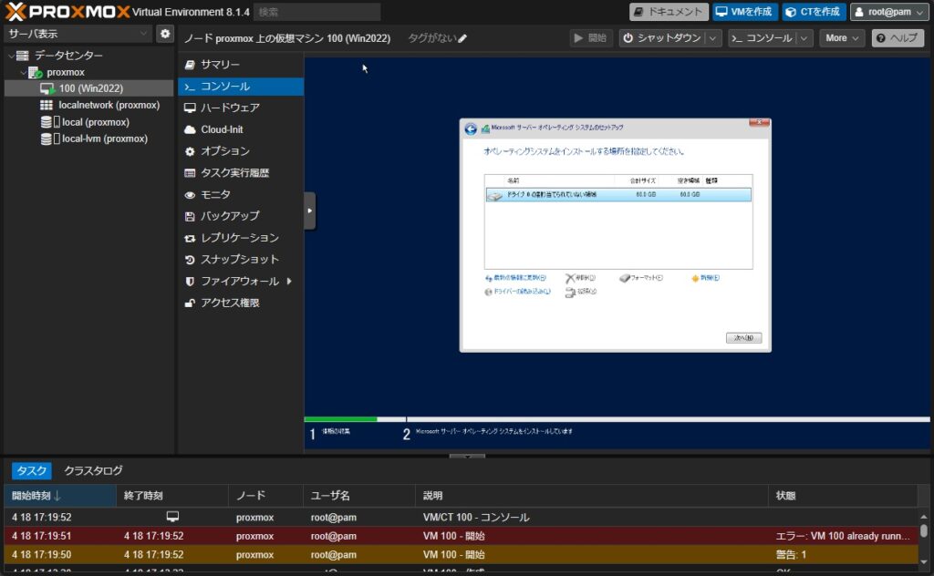
Task: Open the スナップショット snapshot page
Action: (x=239, y=259)
